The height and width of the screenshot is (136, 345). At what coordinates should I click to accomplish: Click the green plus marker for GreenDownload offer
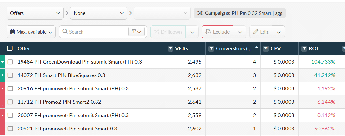tap(3, 62)
